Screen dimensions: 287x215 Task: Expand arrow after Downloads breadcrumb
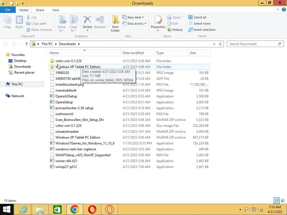(79, 44)
